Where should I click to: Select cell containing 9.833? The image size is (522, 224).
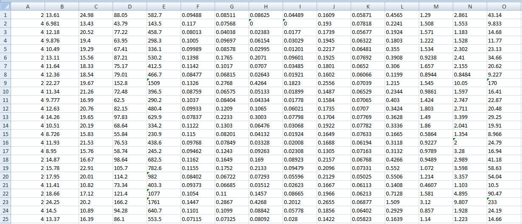click(504, 23)
